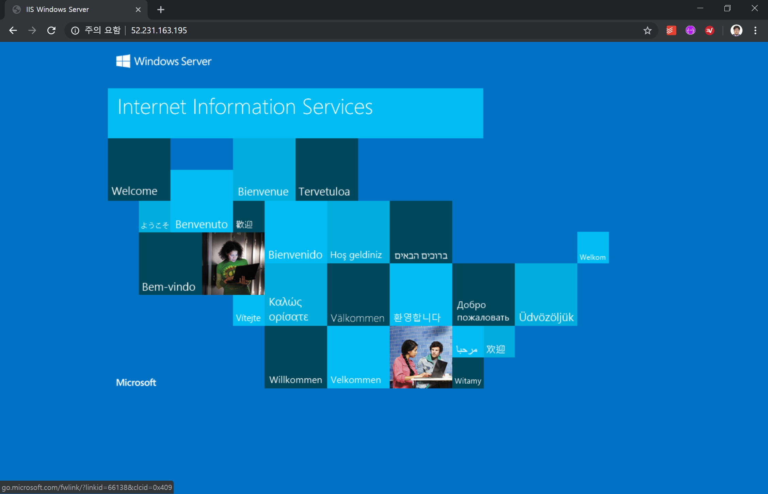
Task: Click the Benvenuto tile
Action: pos(202,201)
